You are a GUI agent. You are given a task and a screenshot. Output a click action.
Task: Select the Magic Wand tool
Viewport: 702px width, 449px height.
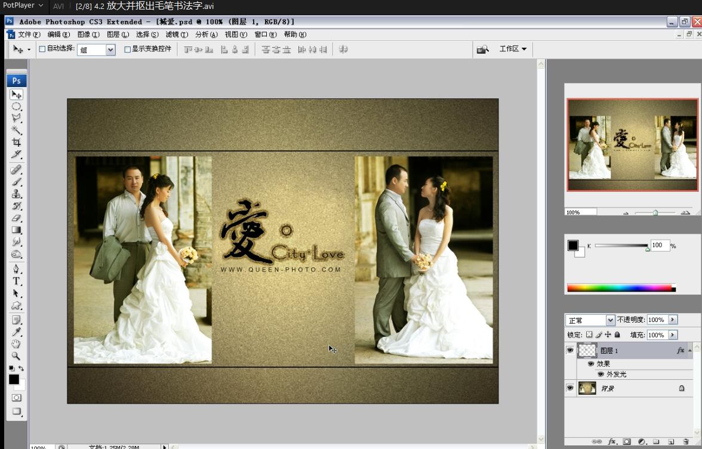click(x=16, y=130)
